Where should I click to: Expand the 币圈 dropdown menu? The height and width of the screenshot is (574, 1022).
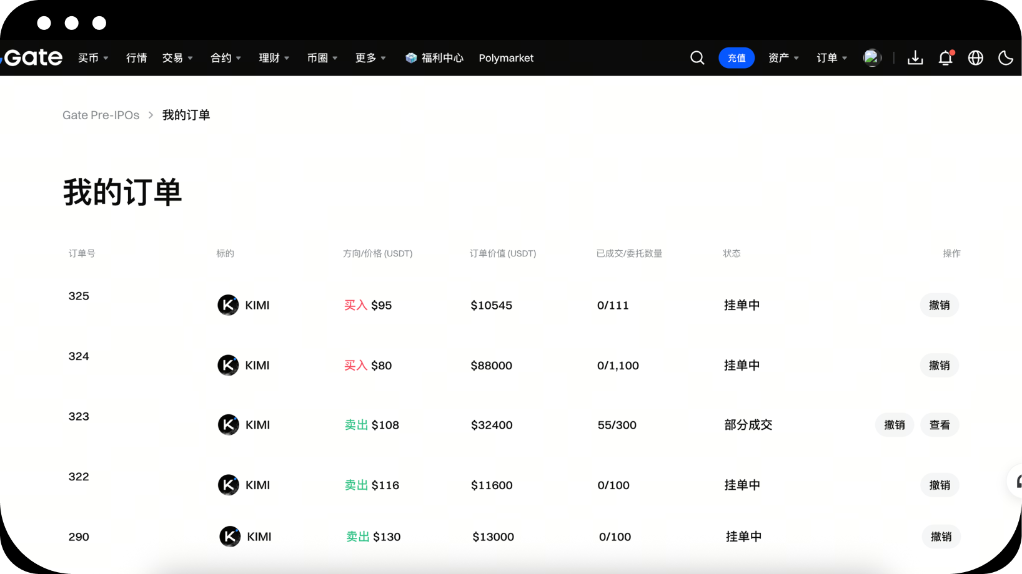pos(322,58)
